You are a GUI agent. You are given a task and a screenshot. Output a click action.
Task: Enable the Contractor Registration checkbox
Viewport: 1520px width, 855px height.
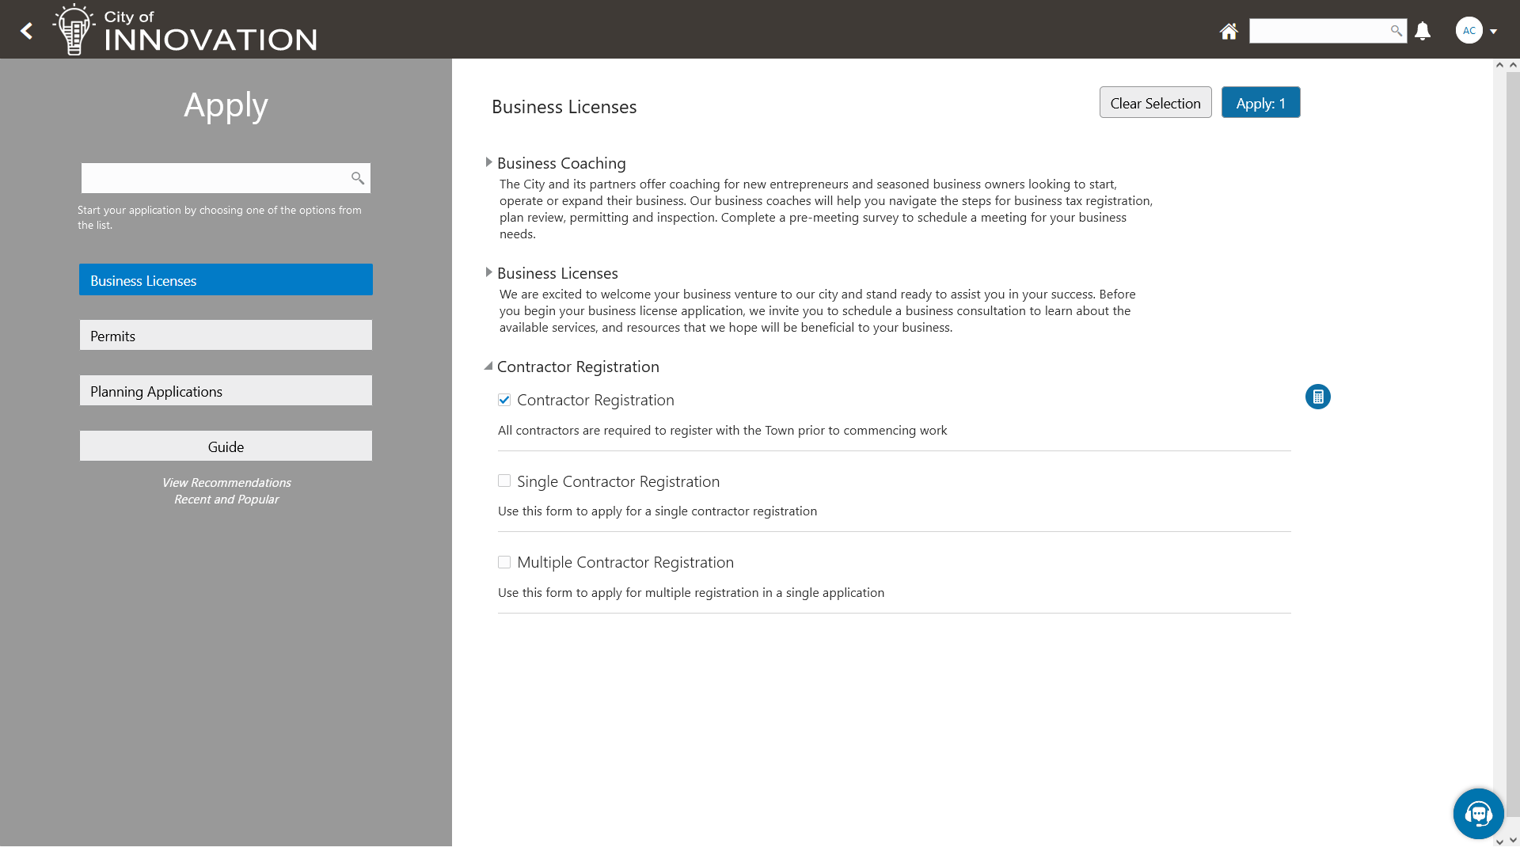click(505, 400)
